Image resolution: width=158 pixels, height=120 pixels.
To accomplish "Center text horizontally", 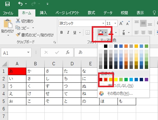I will [143, 32].
